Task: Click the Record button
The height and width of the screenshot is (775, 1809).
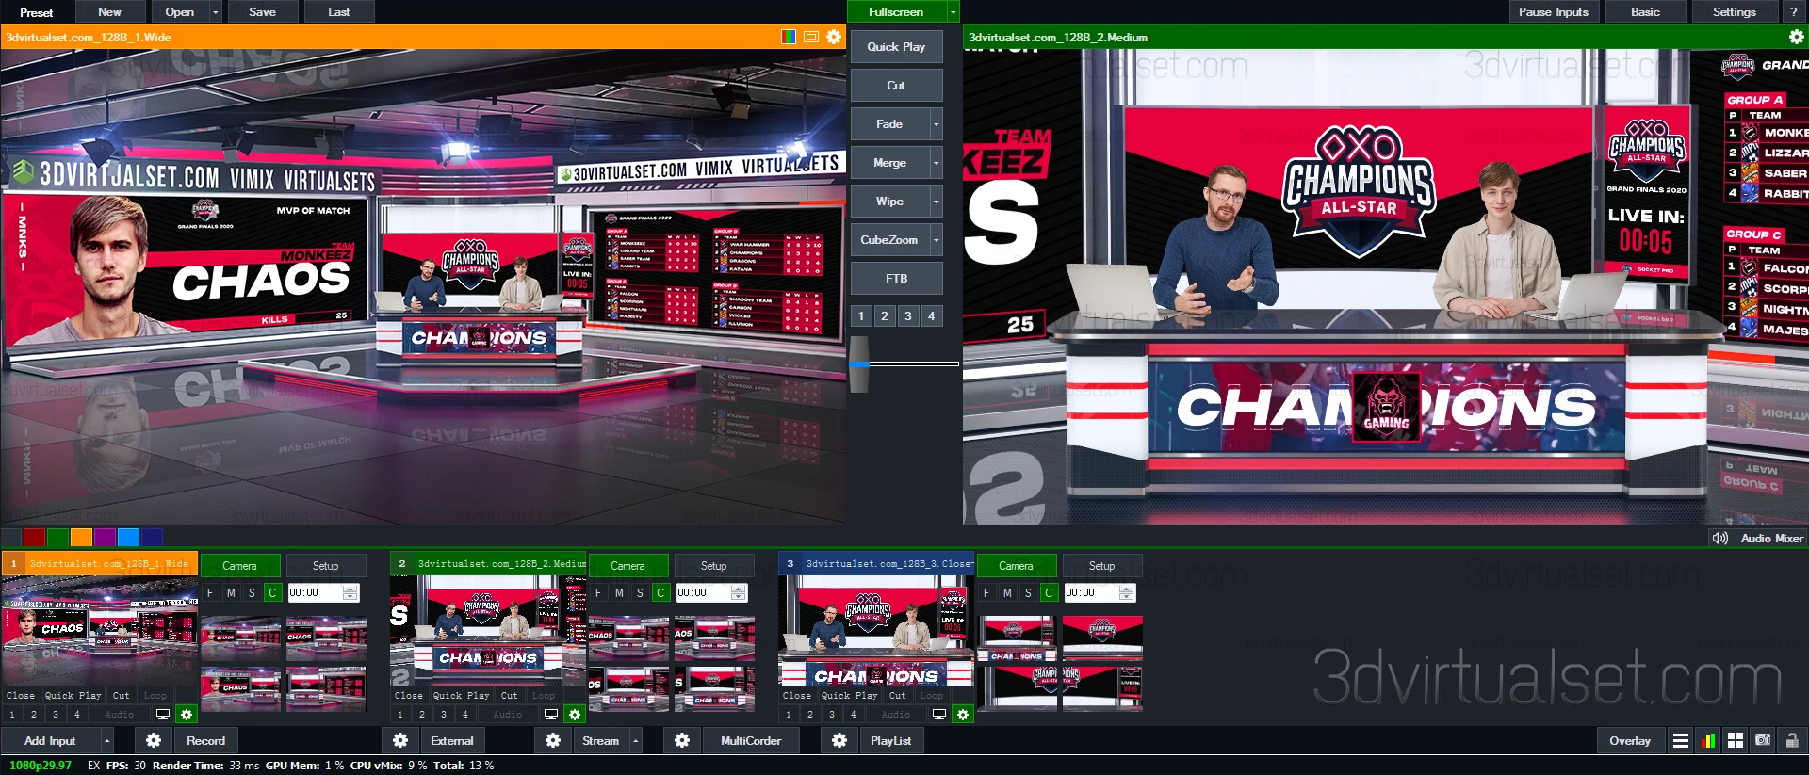Action: tap(205, 741)
